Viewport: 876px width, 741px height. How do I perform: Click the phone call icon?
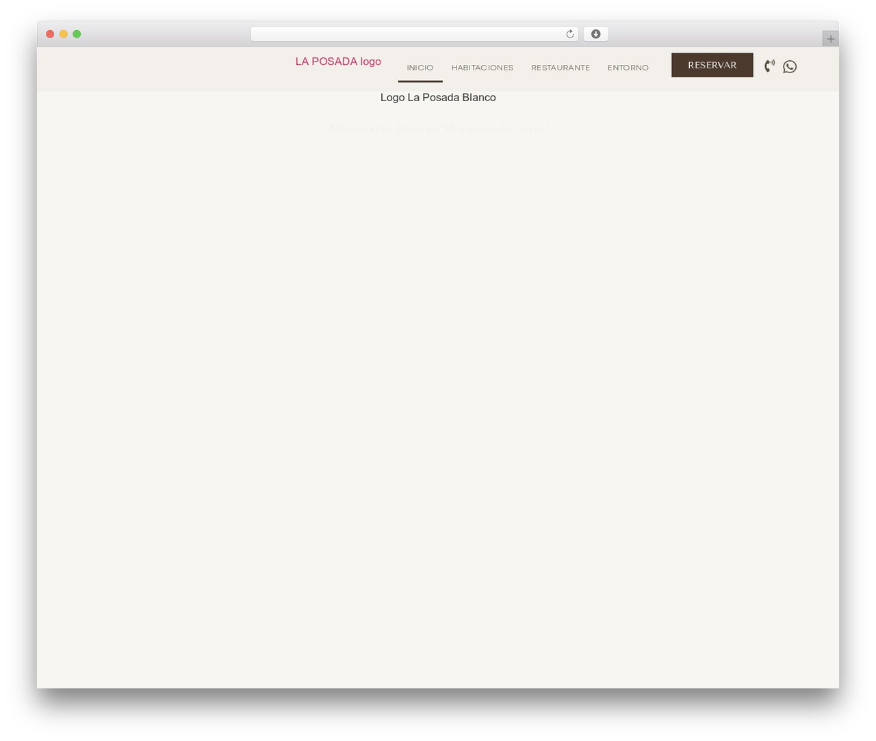pyautogui.click(x=770, y=66)
